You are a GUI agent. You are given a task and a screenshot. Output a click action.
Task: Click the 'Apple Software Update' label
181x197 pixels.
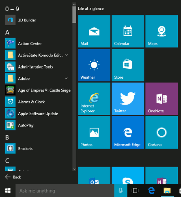pyautogui.click(x=38, y=113)
